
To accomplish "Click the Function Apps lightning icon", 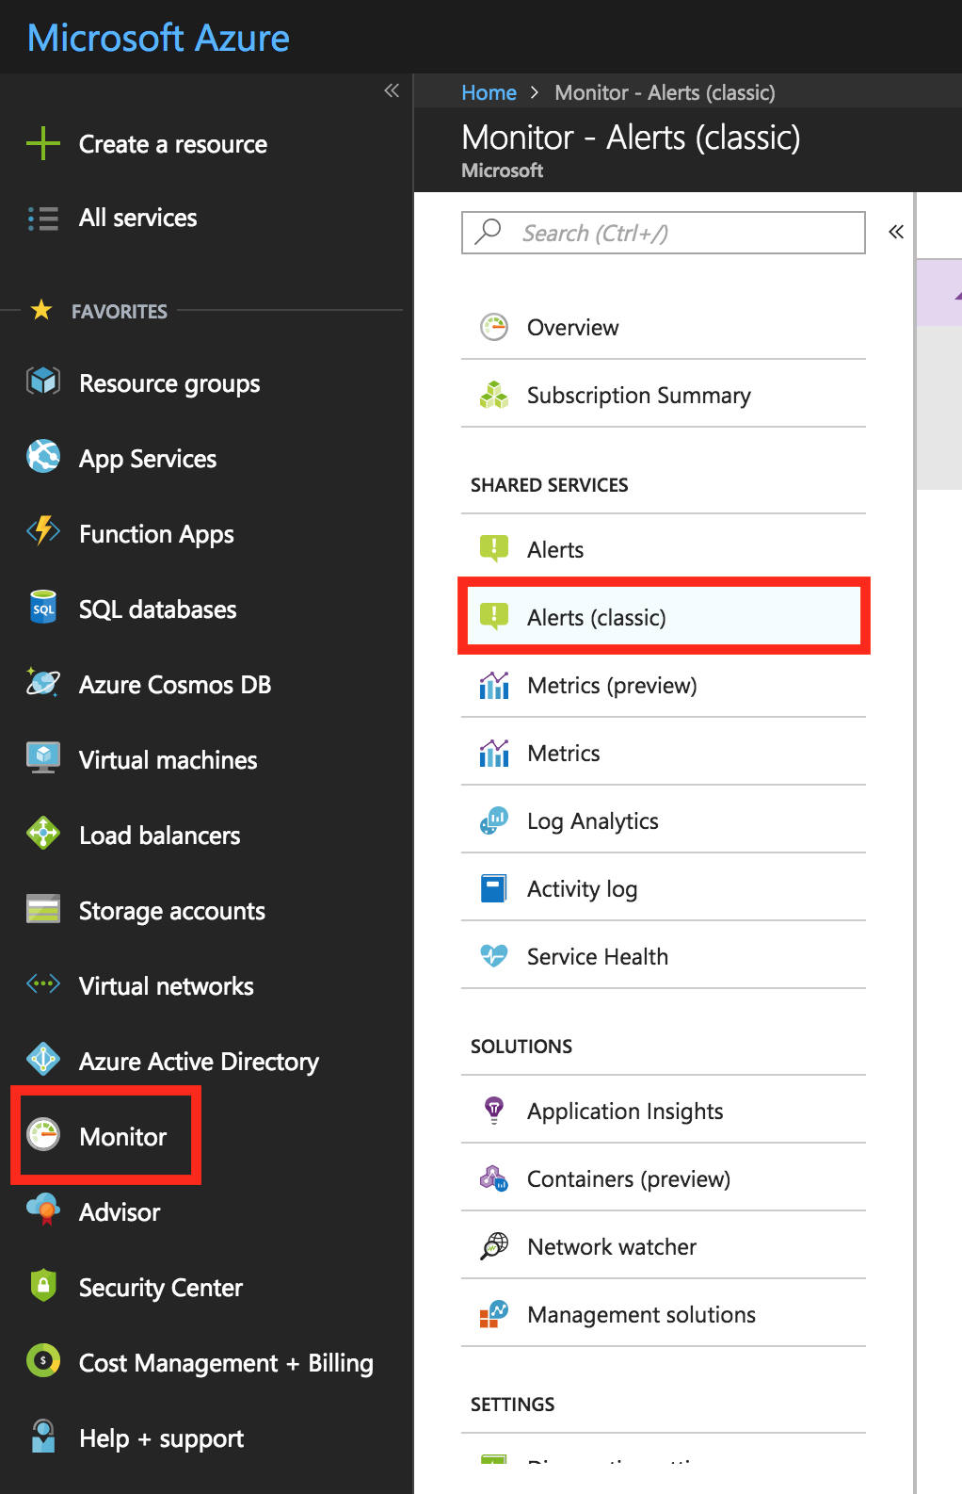I will (x=43, y=531).
